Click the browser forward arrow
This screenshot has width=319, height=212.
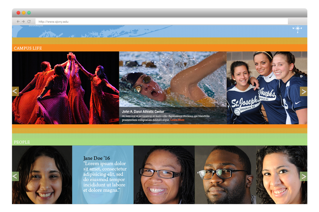pos(23,21)
